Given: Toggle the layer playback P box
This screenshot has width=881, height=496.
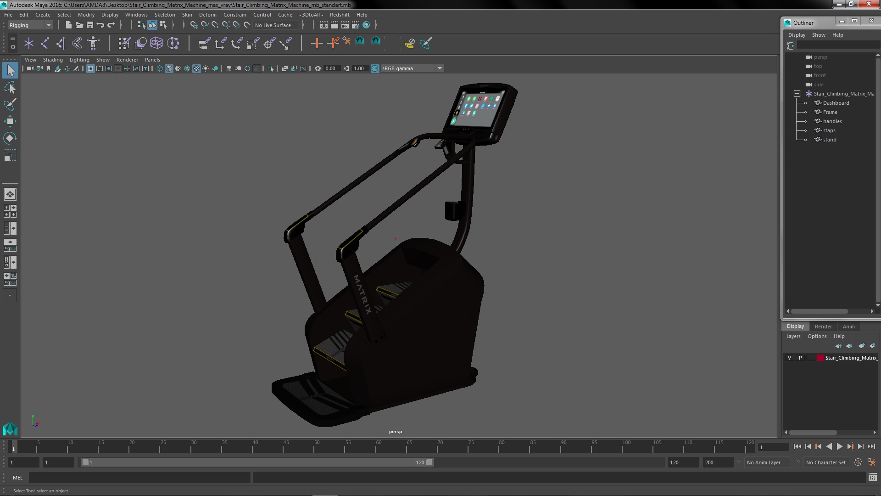Looking at the screenshot, I should click(800, 358).
